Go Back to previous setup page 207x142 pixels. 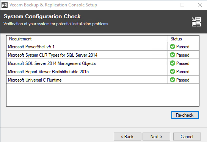click(127, 137)
